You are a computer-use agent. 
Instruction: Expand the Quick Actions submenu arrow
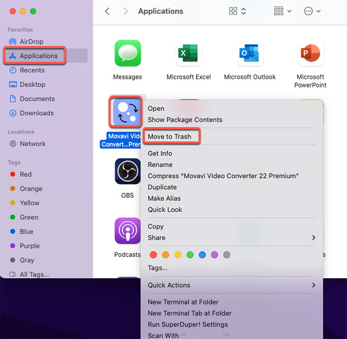click(x=313, y=285)
